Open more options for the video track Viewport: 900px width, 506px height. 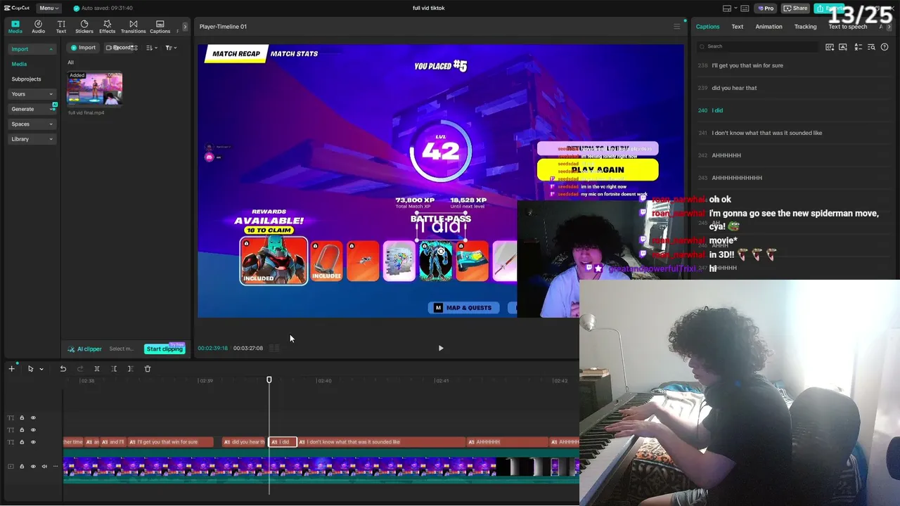(56, 466)
